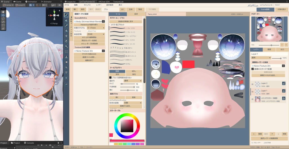Click plus button to add new layer

[254, 134]
